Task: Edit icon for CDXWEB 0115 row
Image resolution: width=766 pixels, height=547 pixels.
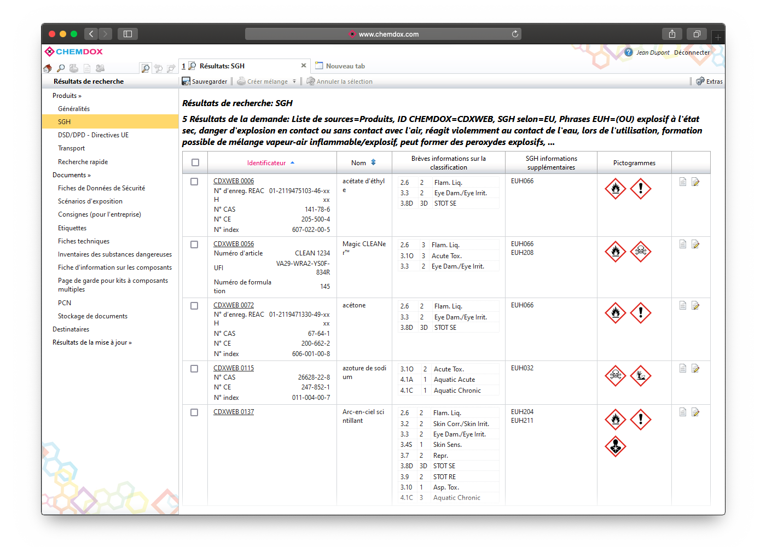Action: pyautogui.click(x=695, y=368)
